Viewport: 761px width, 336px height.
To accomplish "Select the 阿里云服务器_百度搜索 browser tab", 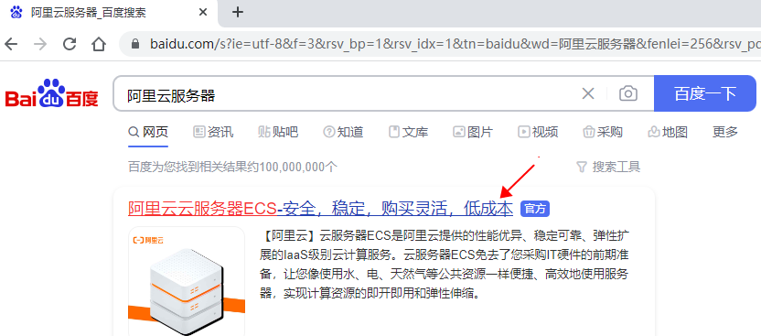I will pos(109,13).
